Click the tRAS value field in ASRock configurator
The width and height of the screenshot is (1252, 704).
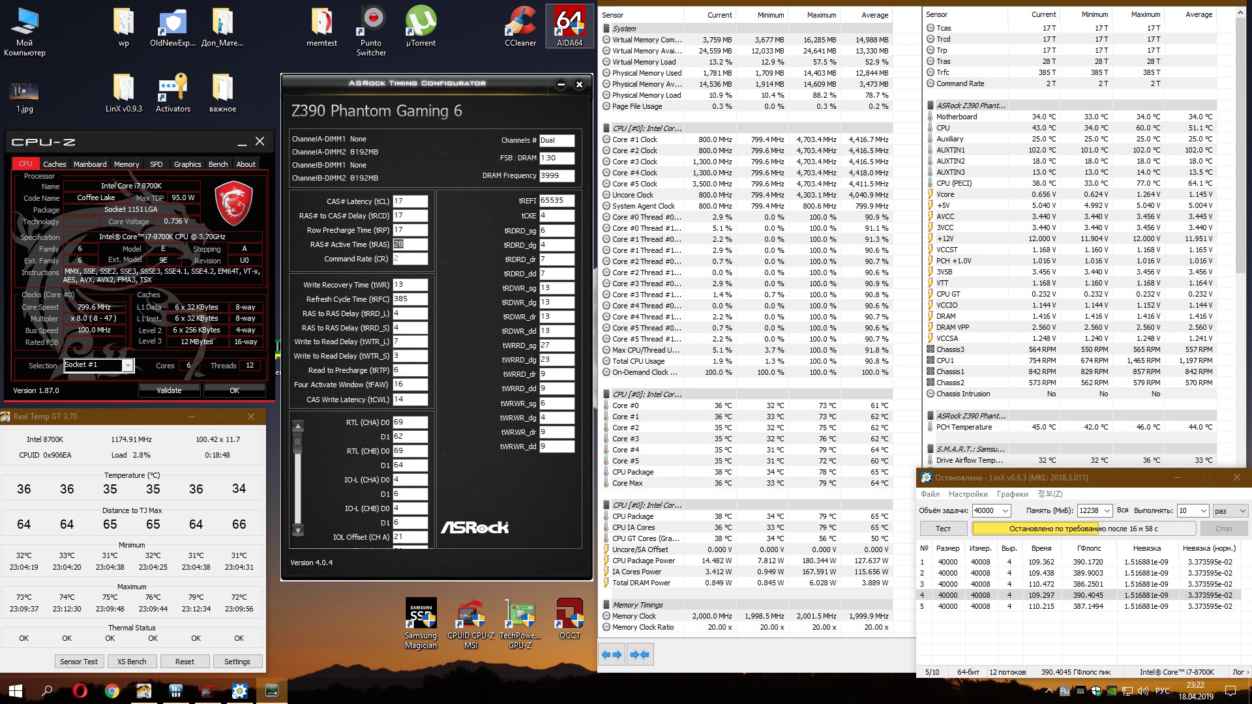pos(410,244)
